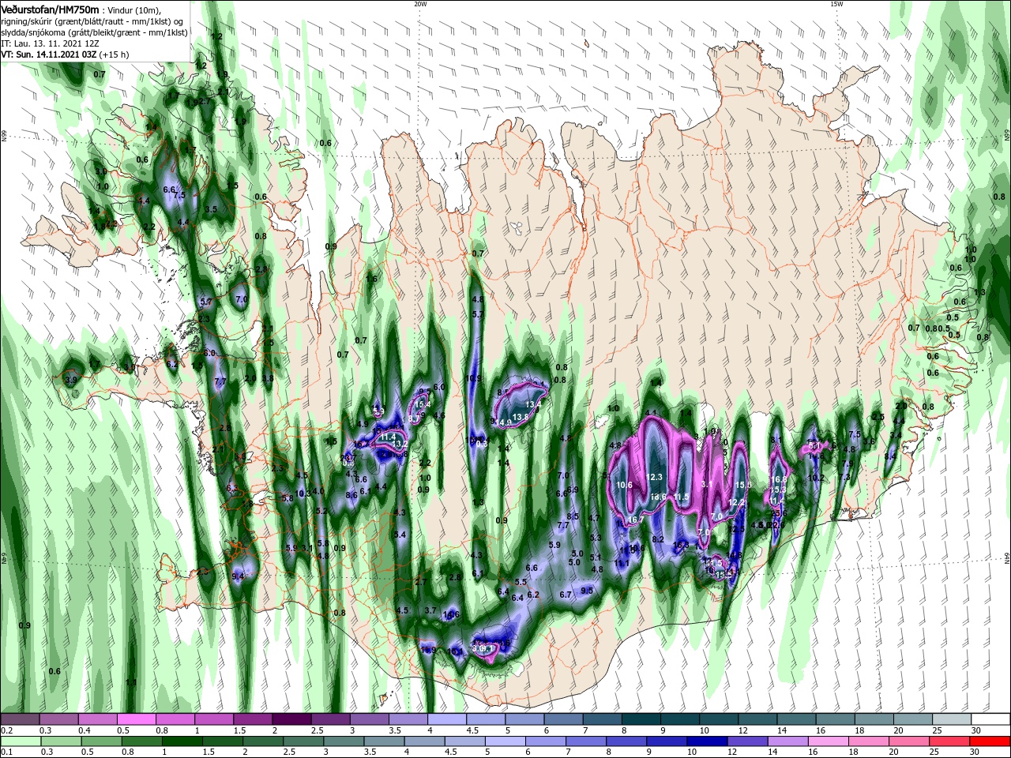The width and height of the screenshot is (1011, 758).
Task: Click the '9.4' value in the southwest
Action: pos(238,576)
